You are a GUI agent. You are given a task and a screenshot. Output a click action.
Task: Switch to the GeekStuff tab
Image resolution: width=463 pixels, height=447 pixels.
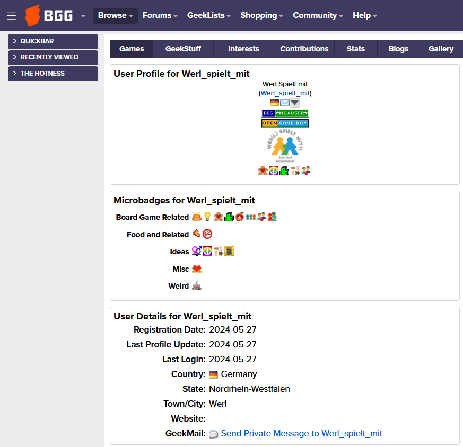[x=183, y=49]
